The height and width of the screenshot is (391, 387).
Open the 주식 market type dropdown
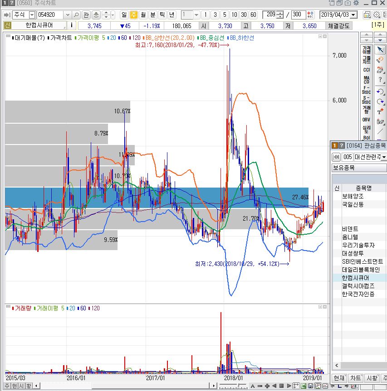coord(32,15)
